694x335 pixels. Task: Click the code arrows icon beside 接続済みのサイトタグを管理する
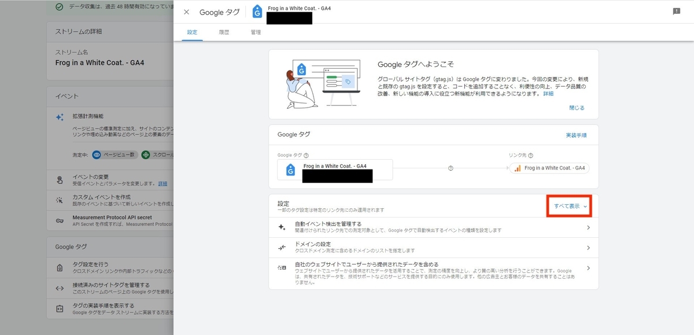pyautogui.click(x=60, y=288)
